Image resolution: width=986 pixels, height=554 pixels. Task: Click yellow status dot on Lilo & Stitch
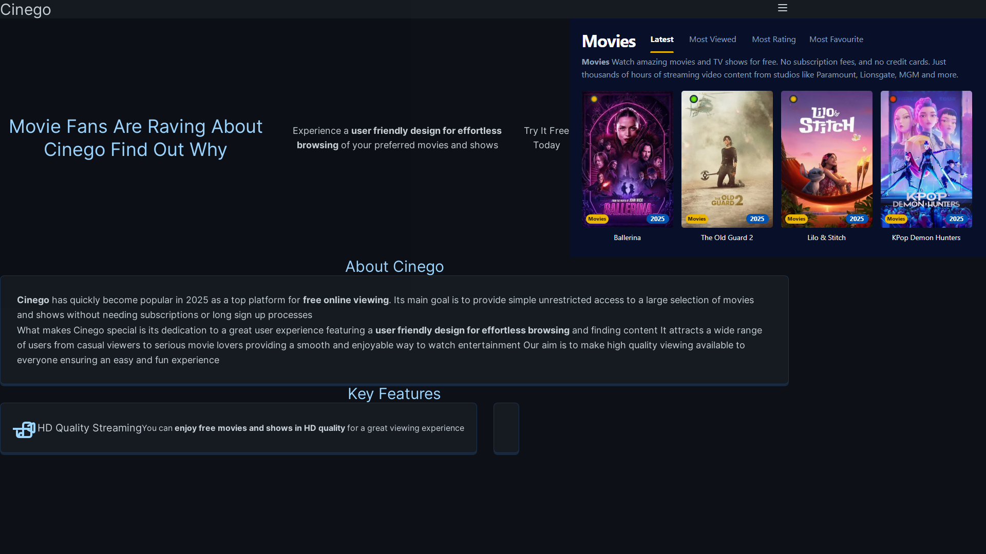click(793, 99)
